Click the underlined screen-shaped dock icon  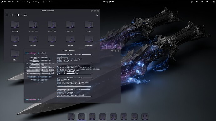tap(103, 116)
